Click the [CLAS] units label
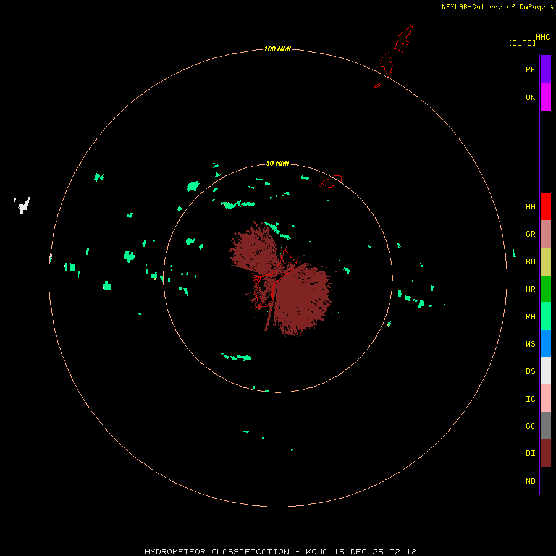The image size is (556, 556). 522,43
